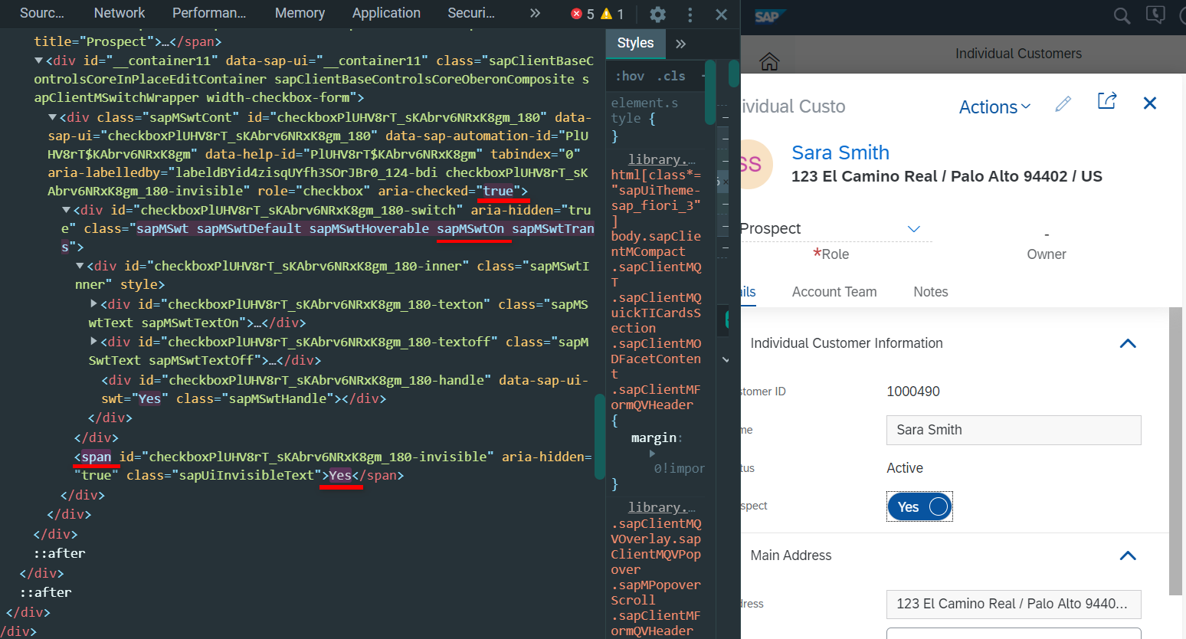1186x639 pixels.
Task: Expand the textoff div node
Action: click(93, 342)
